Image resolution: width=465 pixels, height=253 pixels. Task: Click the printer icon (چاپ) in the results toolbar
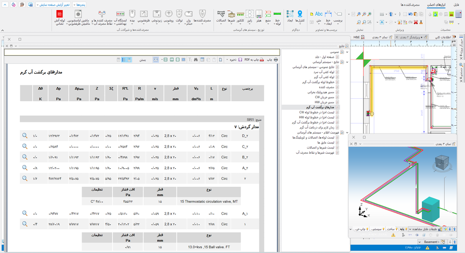(x=276, y=59)
